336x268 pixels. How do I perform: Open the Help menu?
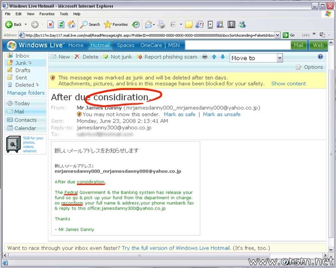[77, 14]
